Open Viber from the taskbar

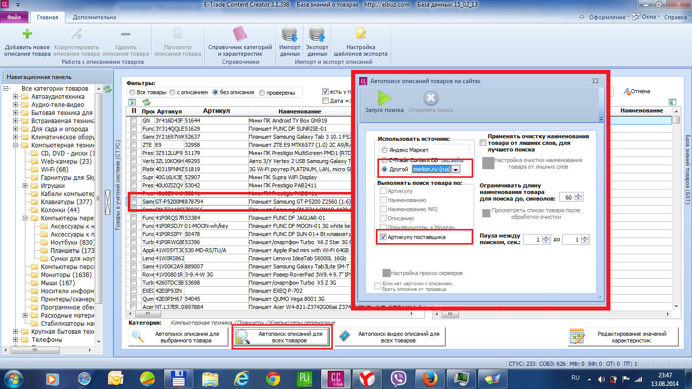399,378
